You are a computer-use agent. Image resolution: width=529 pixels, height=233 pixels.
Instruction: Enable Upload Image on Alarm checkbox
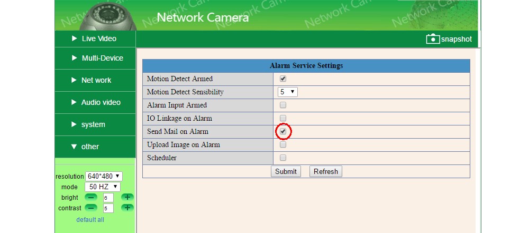[283, 144]
